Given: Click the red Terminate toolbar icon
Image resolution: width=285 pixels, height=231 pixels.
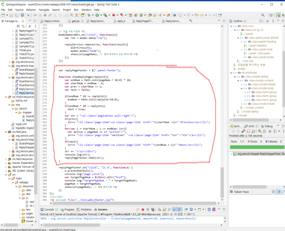Looking at the screenshot, I should [114, 15].
